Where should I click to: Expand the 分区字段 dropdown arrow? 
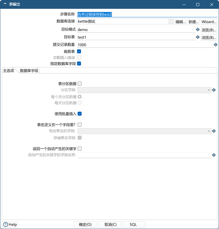click(x=209, y=90)
